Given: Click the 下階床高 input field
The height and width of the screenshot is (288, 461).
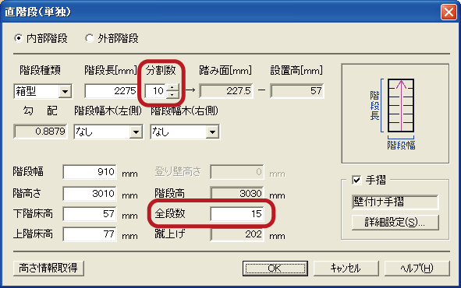Looking at the screenshot, I should click(90, 214).
